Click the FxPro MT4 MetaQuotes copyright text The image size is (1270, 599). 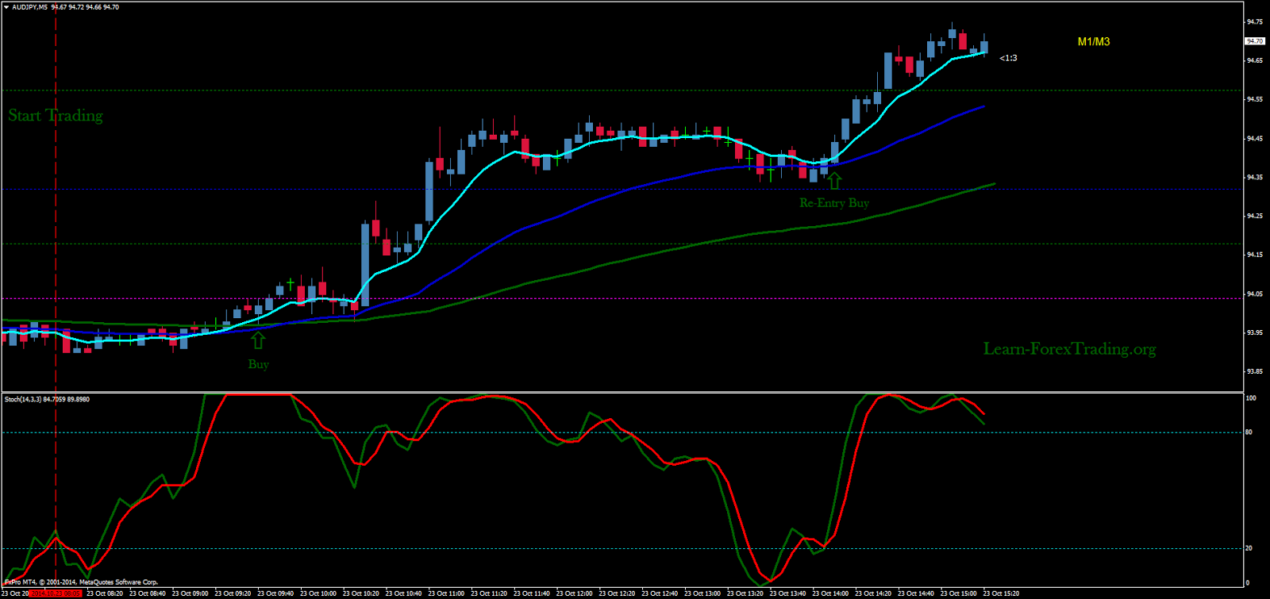81,582
